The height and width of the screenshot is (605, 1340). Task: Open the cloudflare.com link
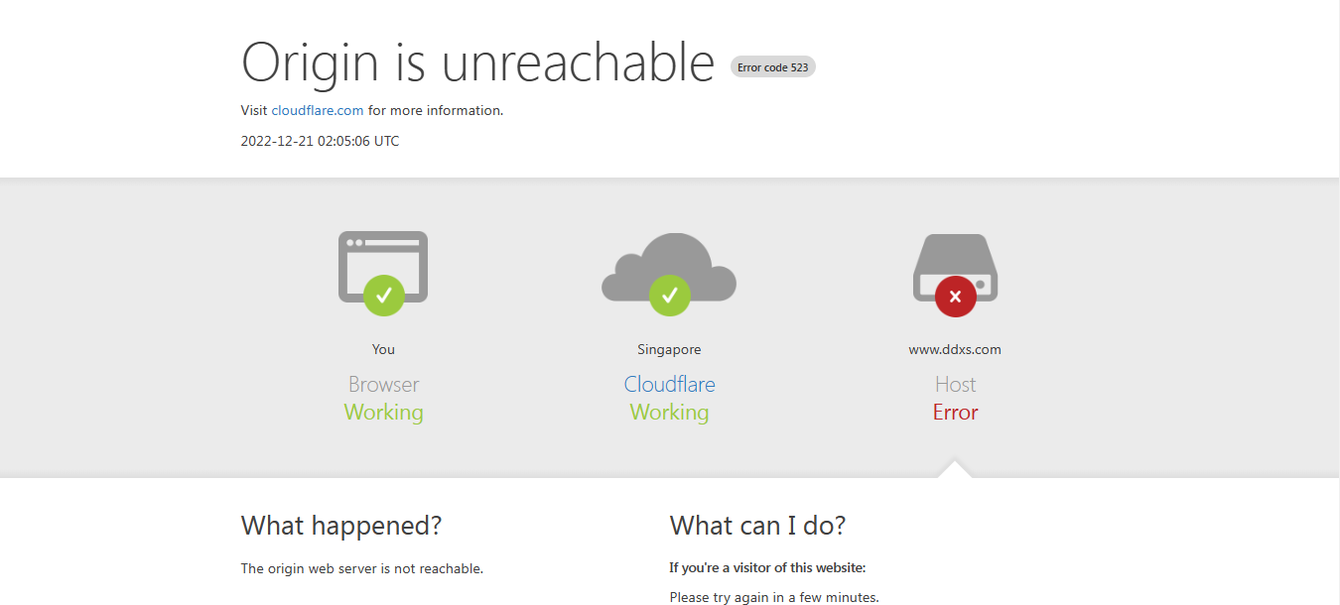click(318, 110)
